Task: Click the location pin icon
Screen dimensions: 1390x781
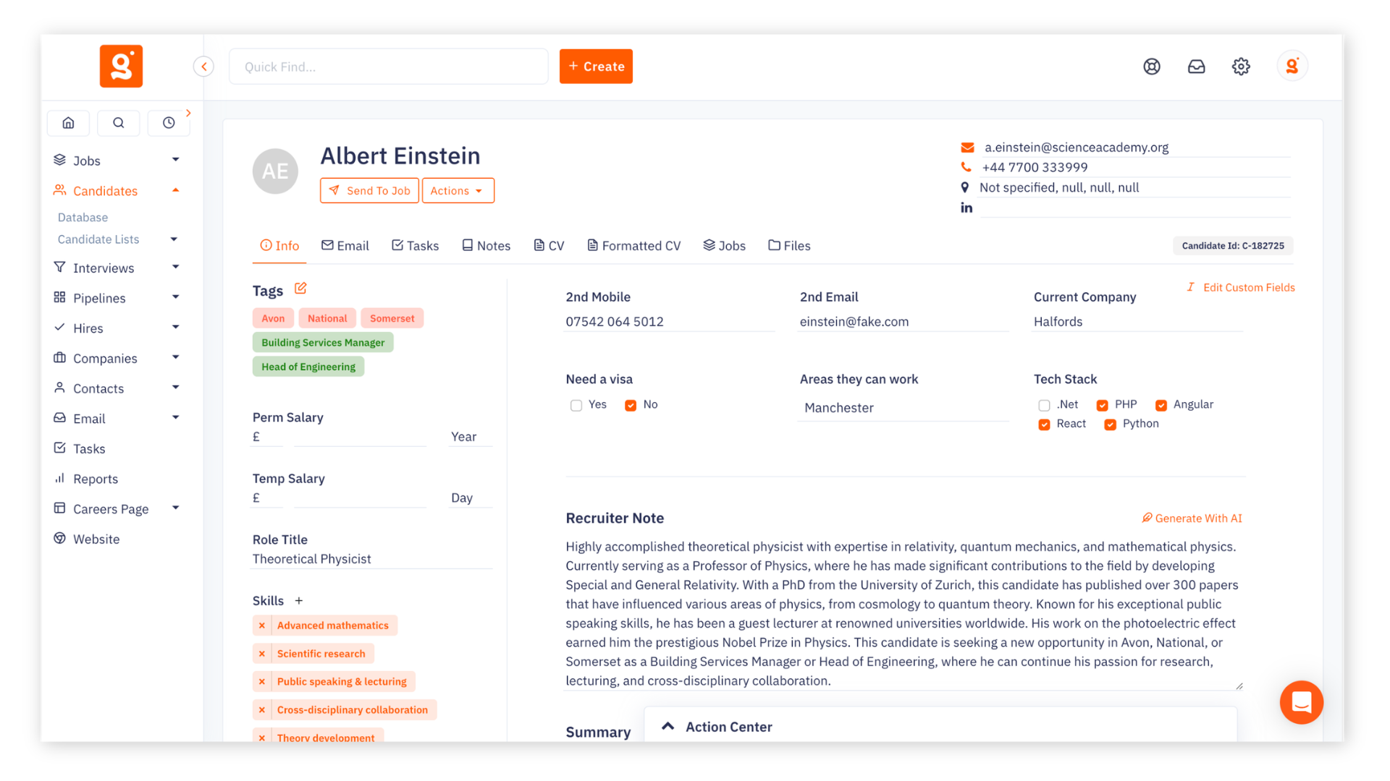Action: tap(964, 187)
